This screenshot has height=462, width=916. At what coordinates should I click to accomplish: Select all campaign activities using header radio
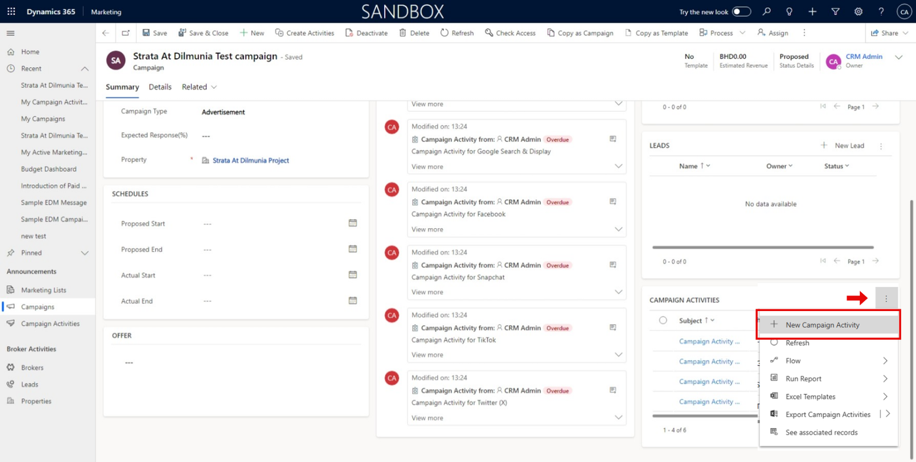[x=663, y=321]
